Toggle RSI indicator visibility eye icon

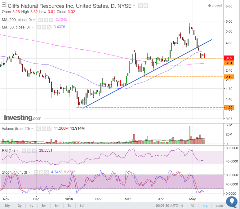point(24,151)
